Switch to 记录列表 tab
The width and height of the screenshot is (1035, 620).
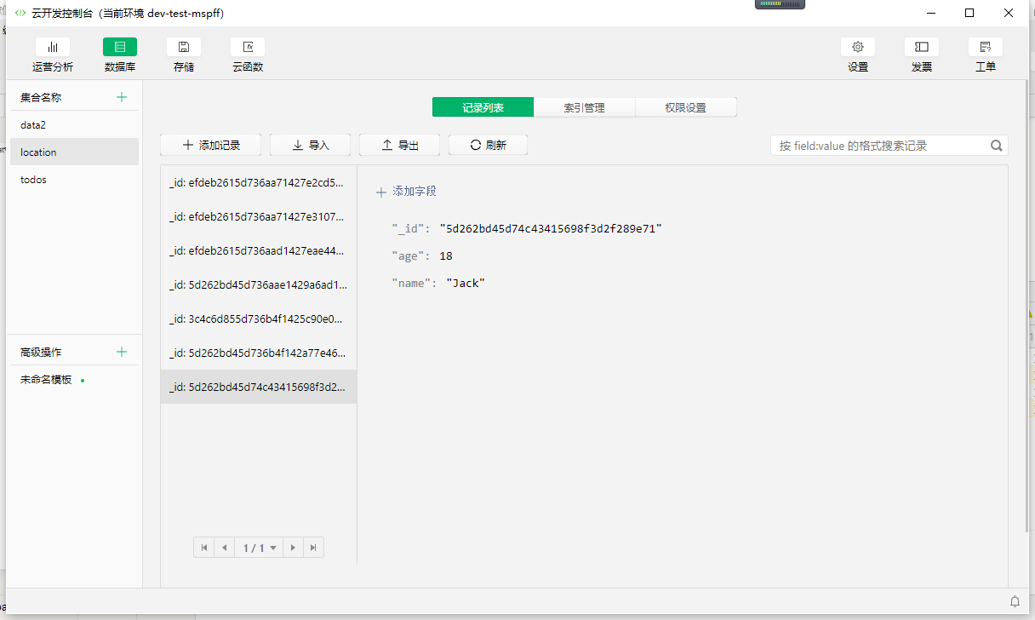click(483, 107)
